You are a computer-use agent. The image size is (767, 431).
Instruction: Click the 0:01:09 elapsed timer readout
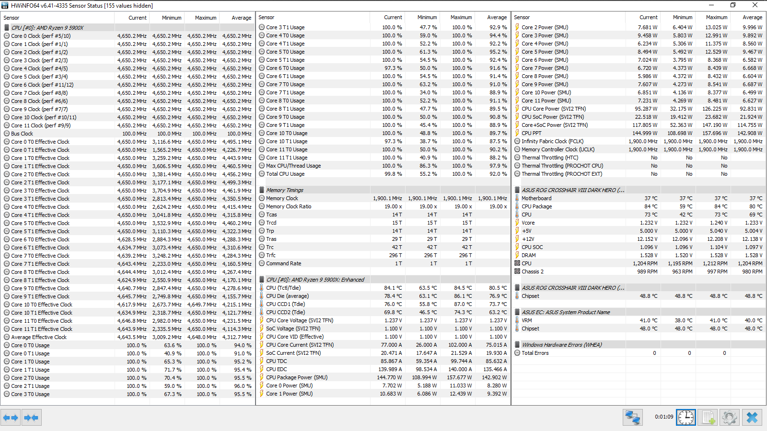pyautogui.click(x=664, y=417)
